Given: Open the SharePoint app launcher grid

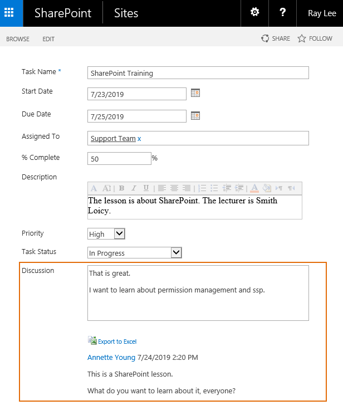Looking at the screenshot, I should (11, 13).
